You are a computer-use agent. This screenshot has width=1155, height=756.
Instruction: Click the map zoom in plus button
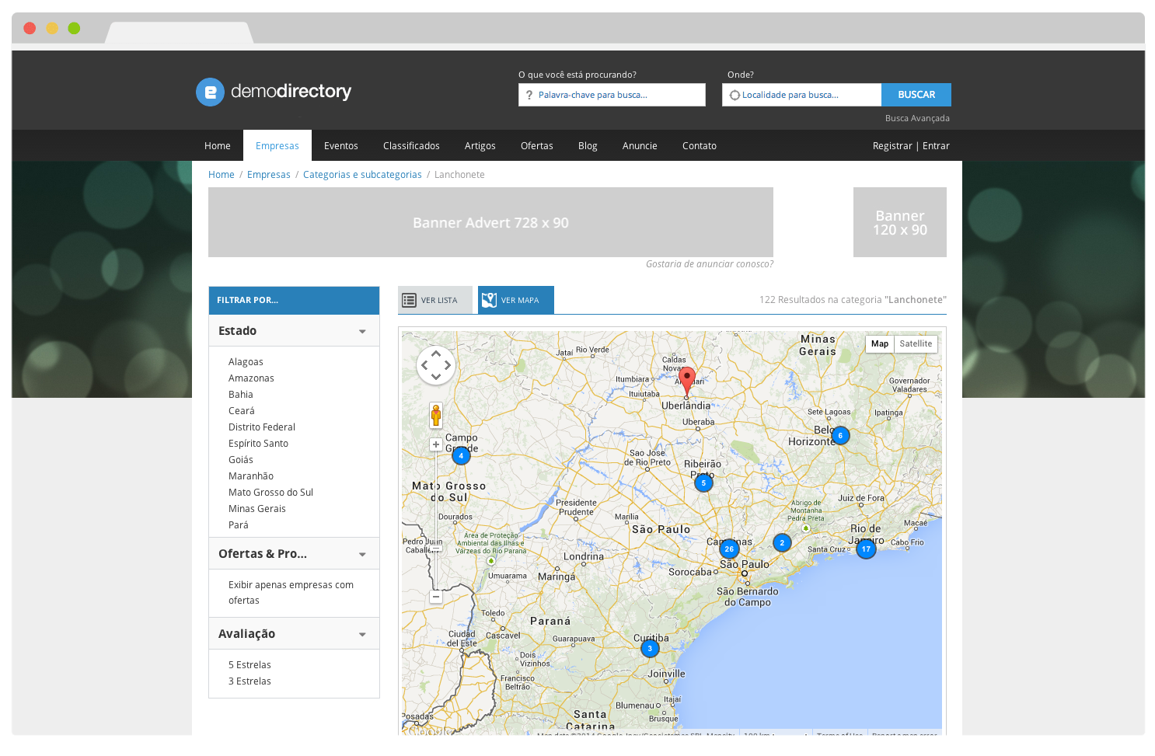(x=436, y=444)
